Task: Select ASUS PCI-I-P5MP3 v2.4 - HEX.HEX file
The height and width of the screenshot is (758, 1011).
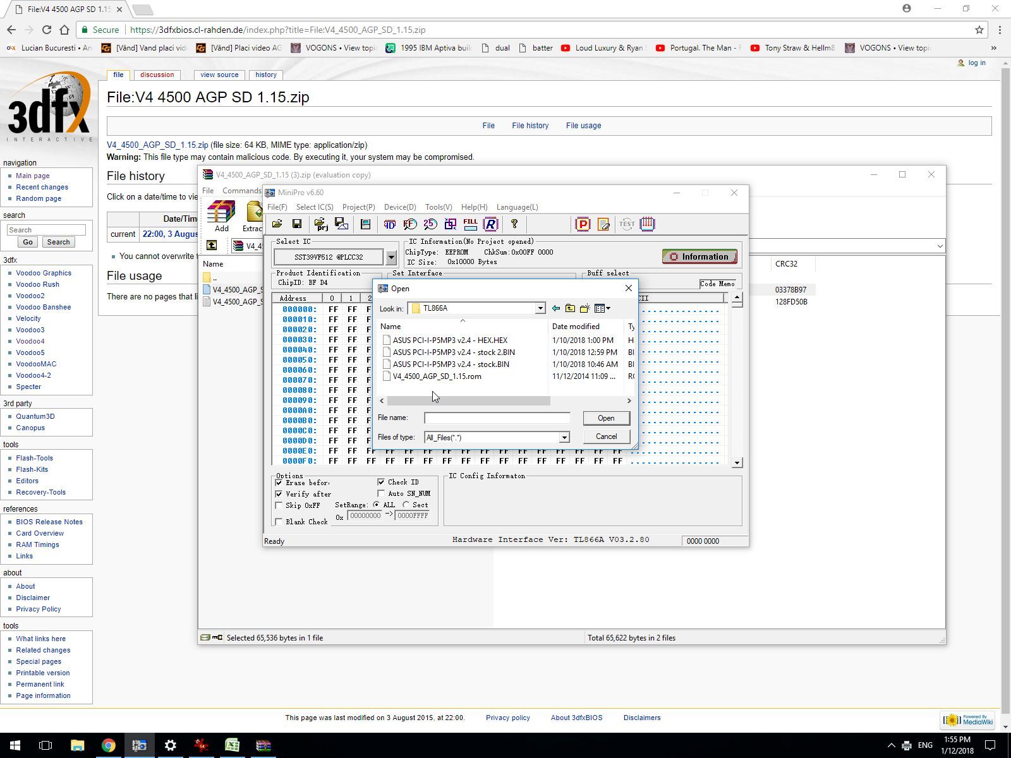Action: click(450, 340)
